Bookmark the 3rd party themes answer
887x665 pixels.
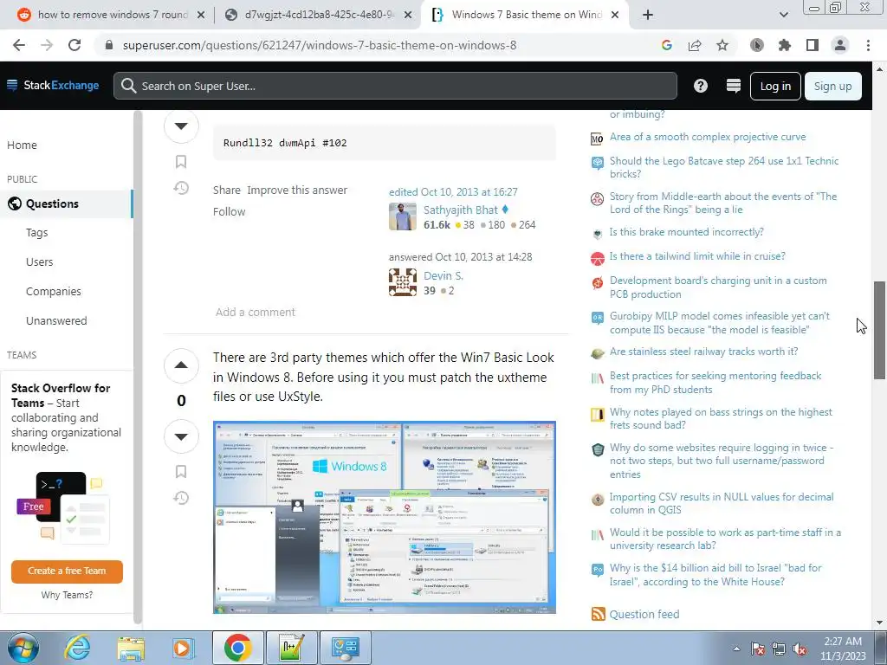click(181, 472)
